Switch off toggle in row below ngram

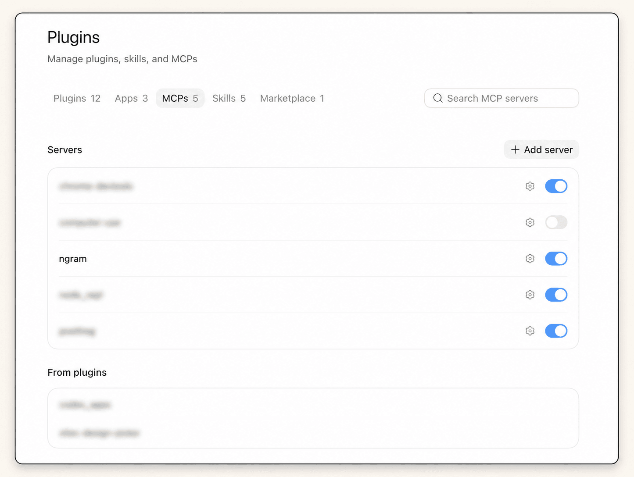click(556, 295)
